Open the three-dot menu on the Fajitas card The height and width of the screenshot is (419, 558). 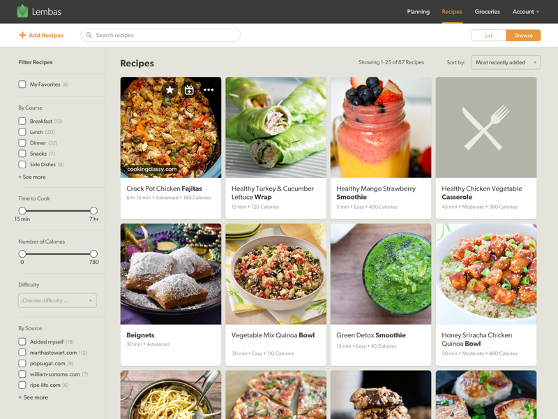click(209, 90)
